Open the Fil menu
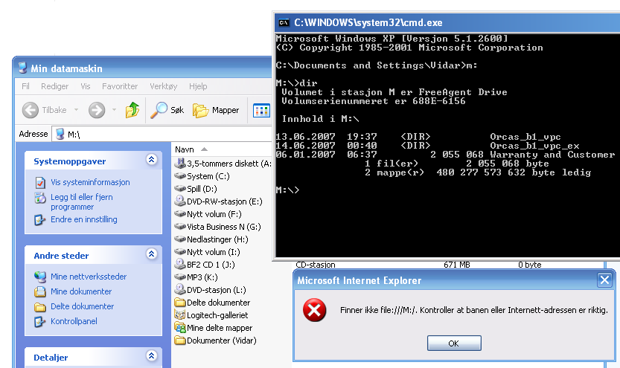 26,86
